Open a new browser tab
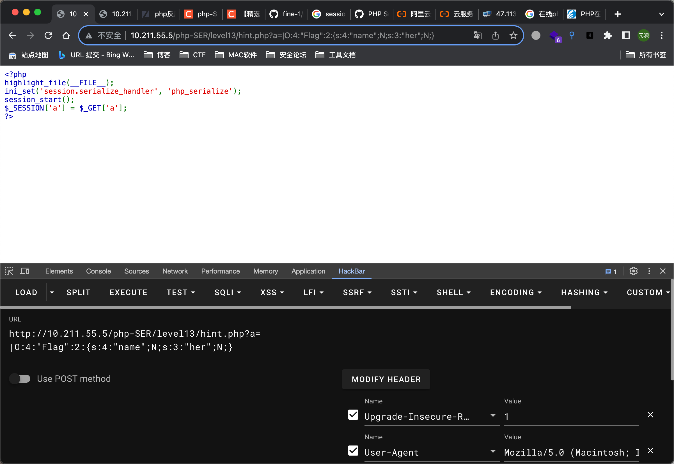Viewport: 674px width, 464px height. point(618,14)
